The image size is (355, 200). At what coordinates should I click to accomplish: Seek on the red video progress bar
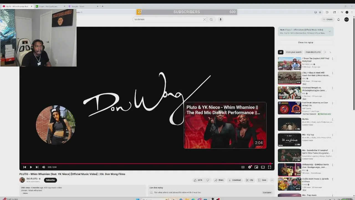[147, 163]
